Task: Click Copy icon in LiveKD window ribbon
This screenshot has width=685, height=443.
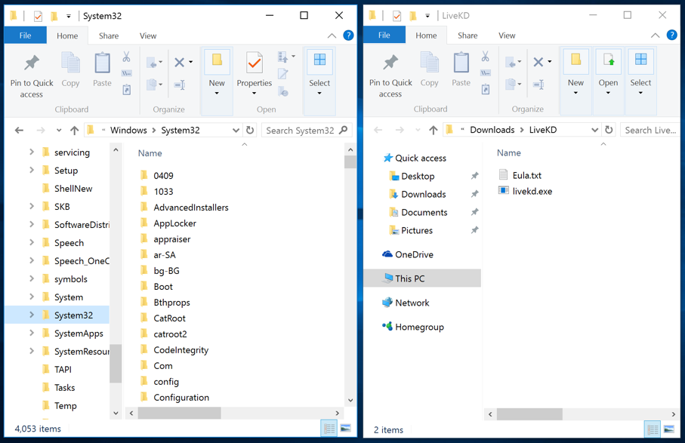Action: (x=430, y=69)
